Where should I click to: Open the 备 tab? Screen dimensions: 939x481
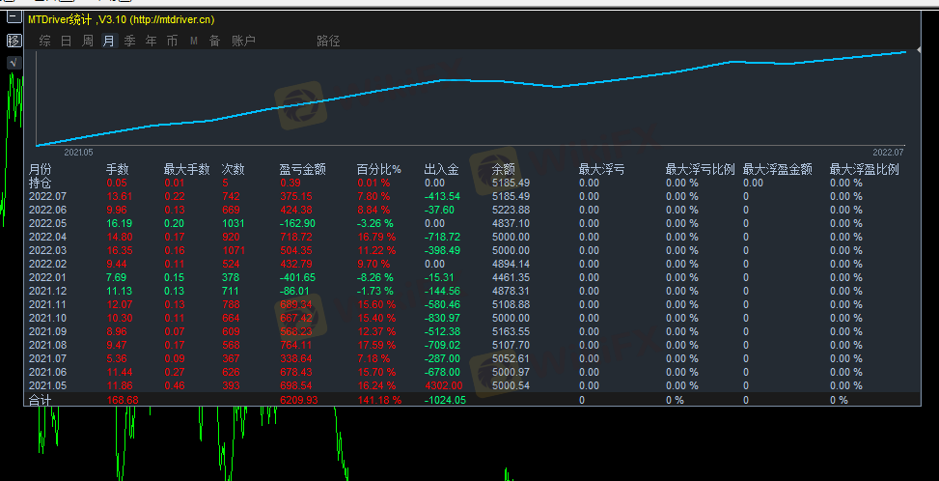[214, 41]
